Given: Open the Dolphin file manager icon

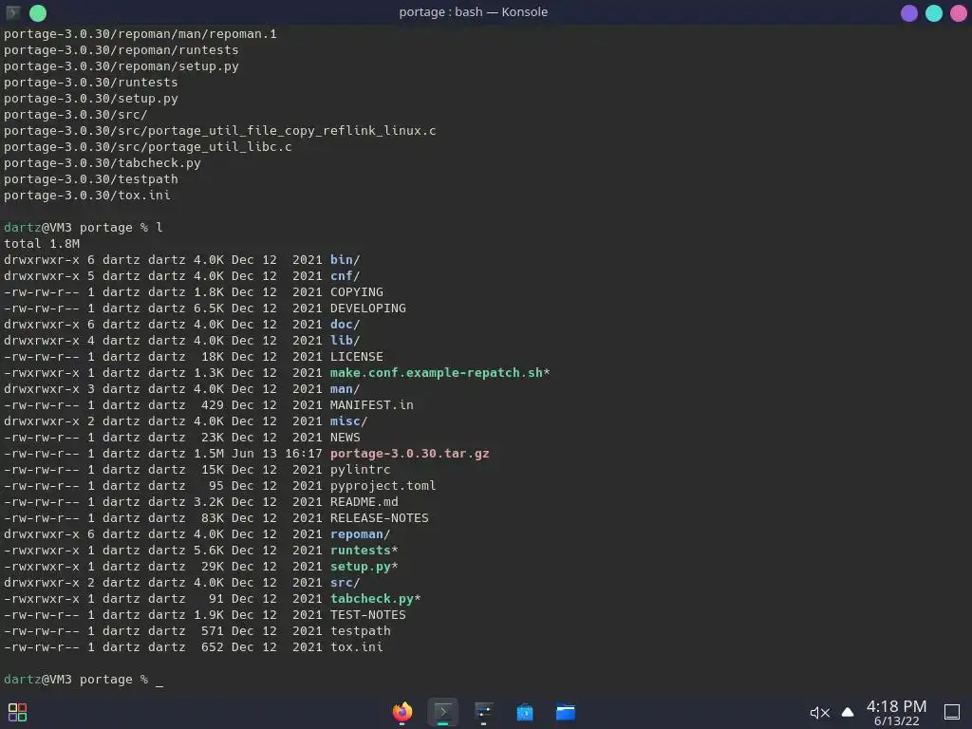Looking at the screenshot, I should tap(566, 712).
